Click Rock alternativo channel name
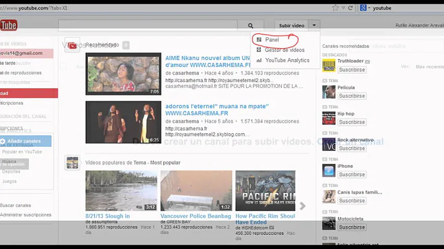 pyautogui.click(x=355, y=140)
